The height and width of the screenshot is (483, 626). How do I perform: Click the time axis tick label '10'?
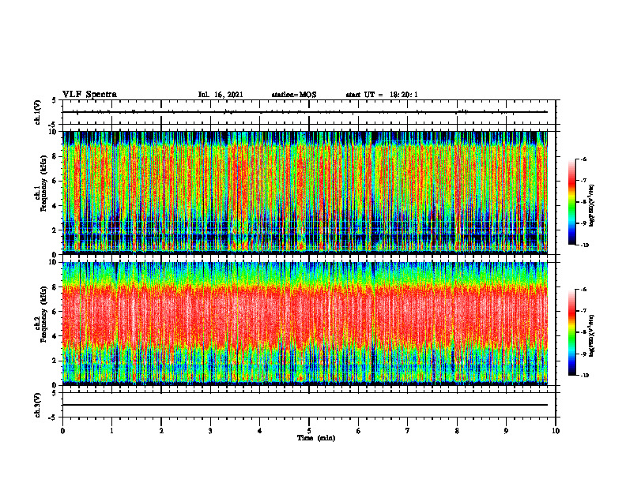[556, 431]
